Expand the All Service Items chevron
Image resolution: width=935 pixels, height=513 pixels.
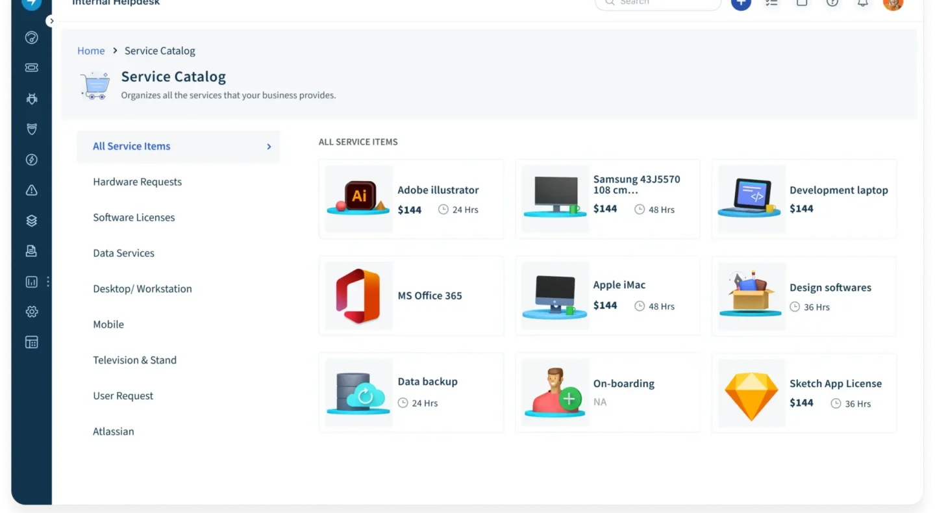(x=268, y=146)
